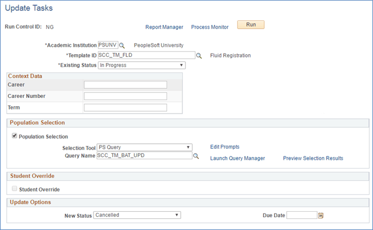Open Template ID lookup magnifier
Image resolution: width=373 pixels, height=230 pixels.
pos(199,56)
